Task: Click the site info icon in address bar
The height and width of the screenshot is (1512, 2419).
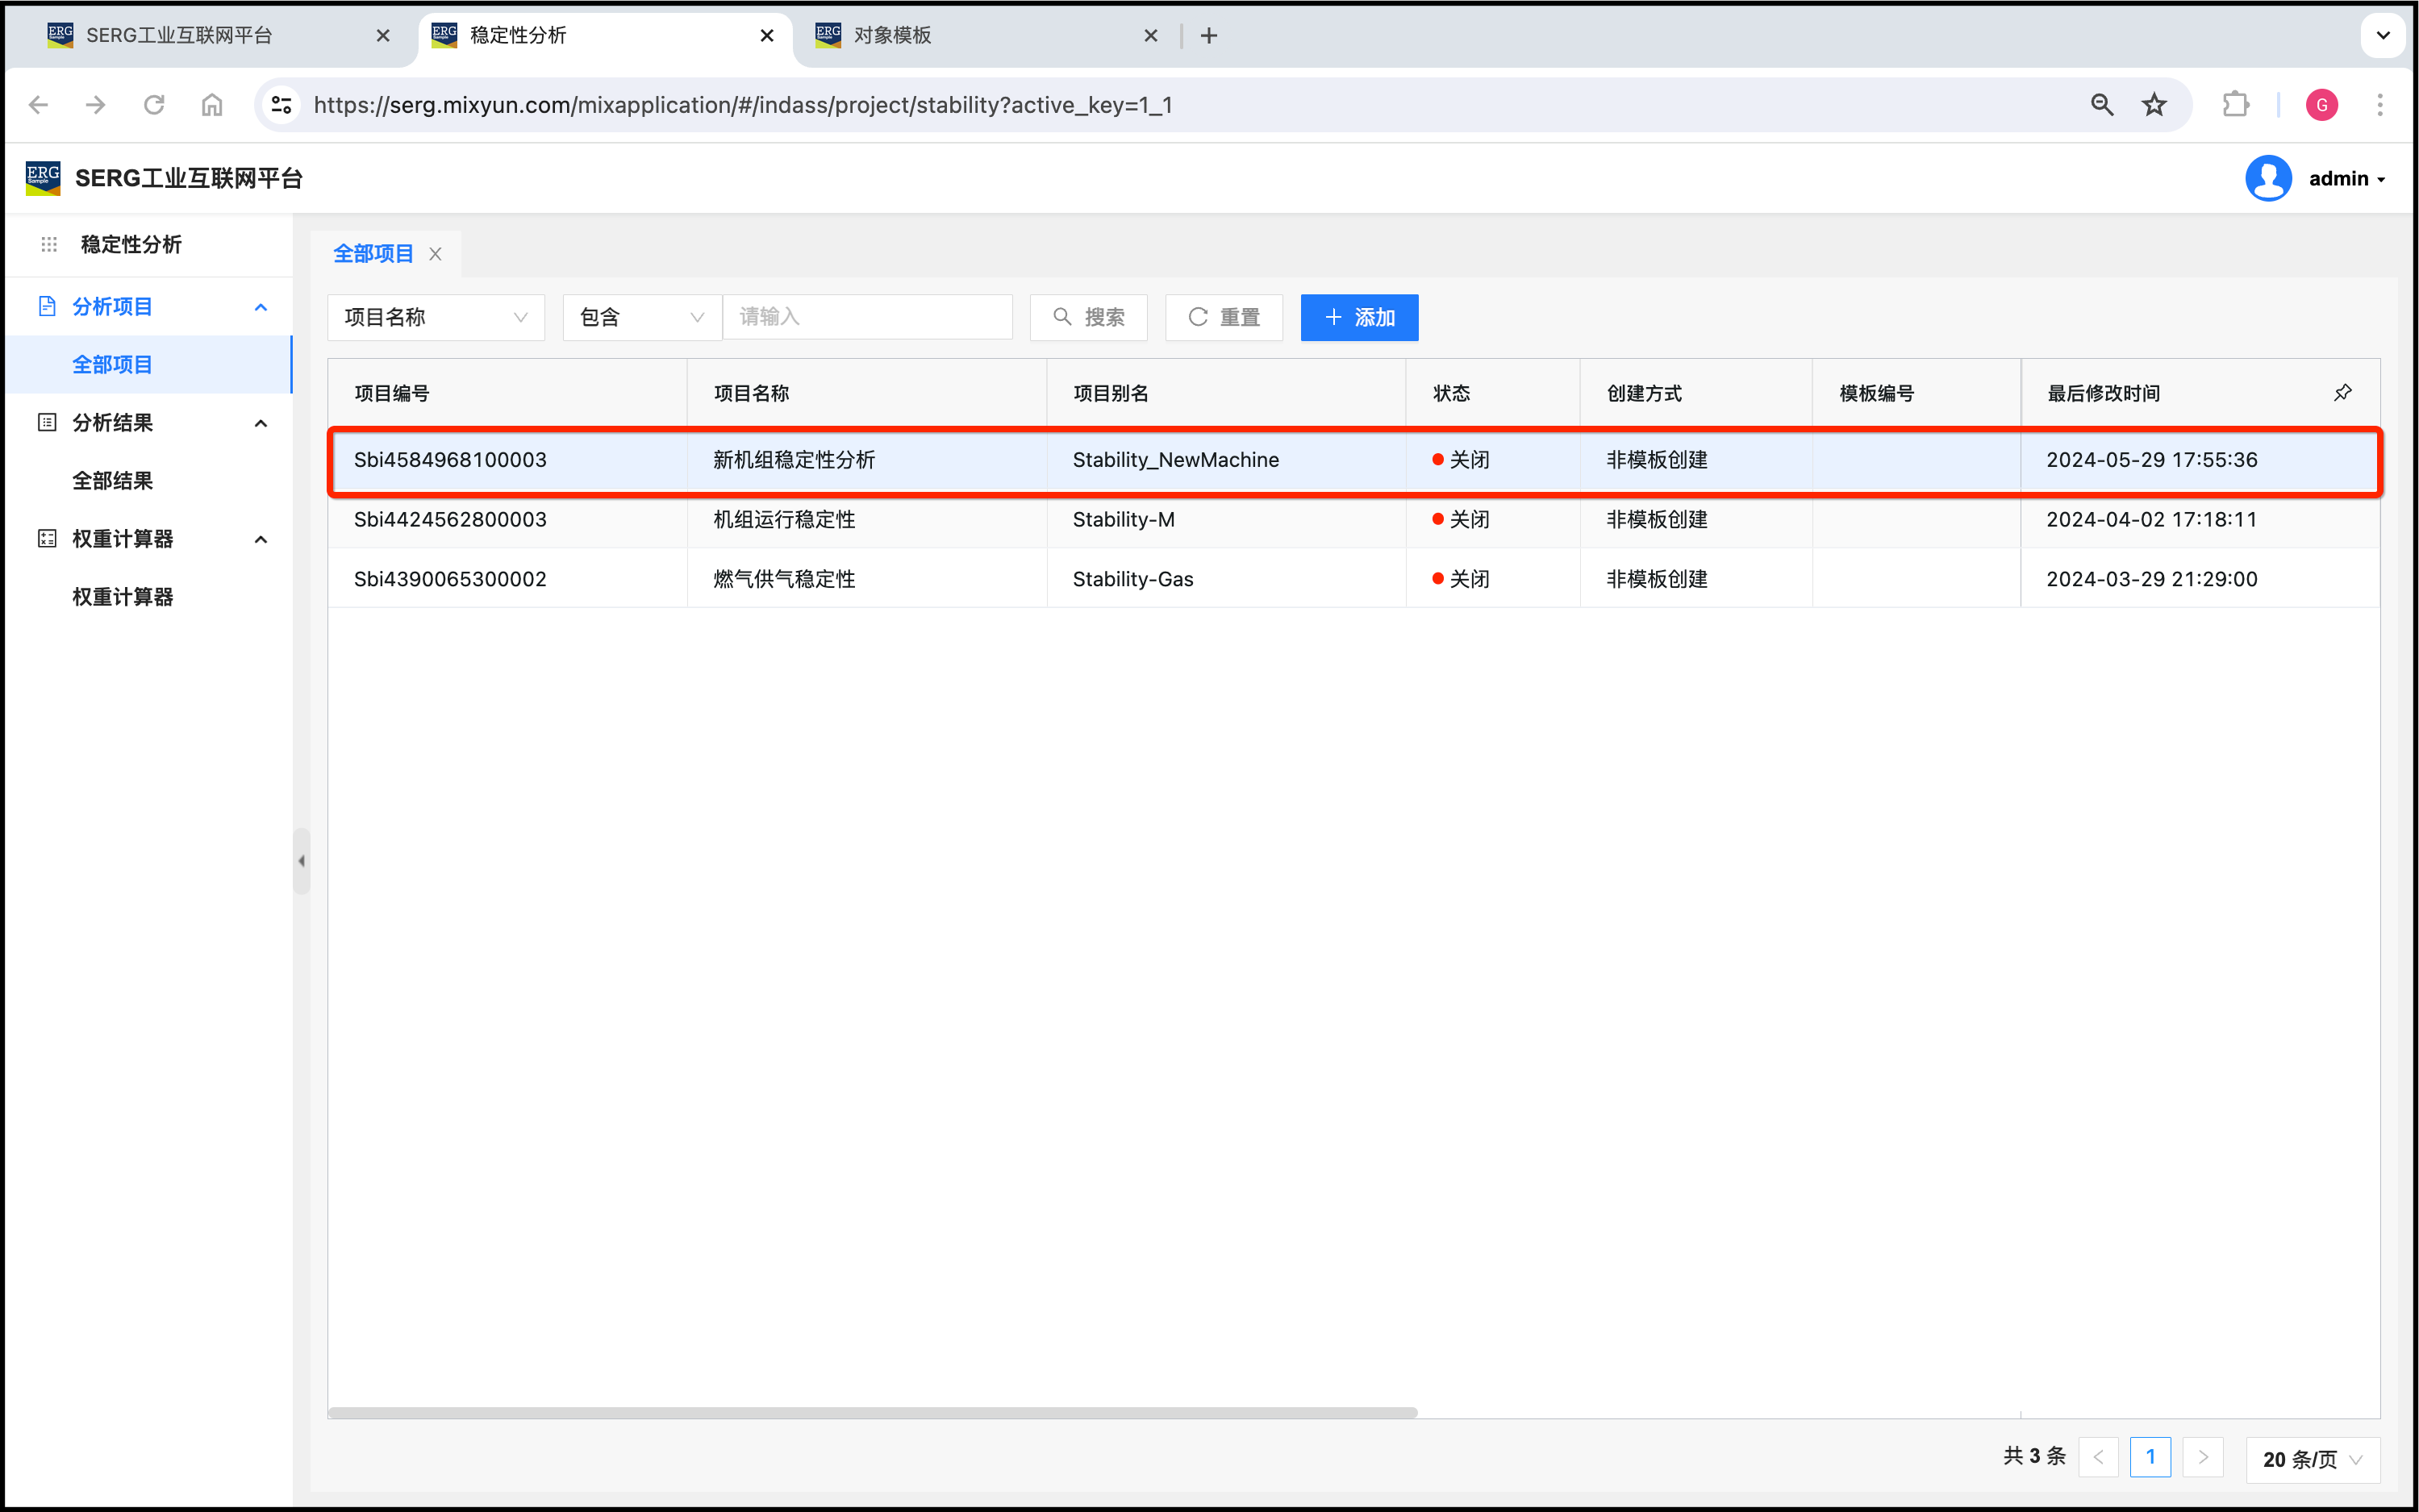Action: [282, 105]
